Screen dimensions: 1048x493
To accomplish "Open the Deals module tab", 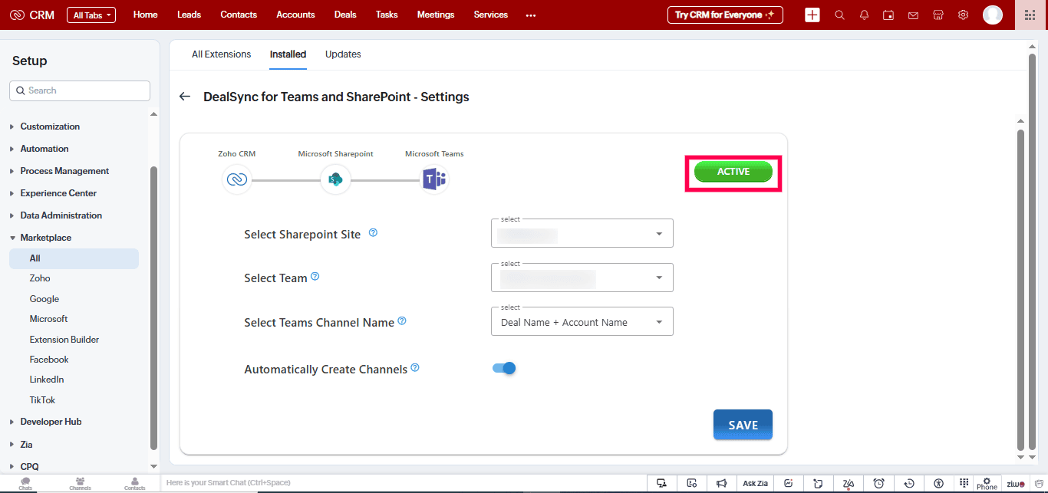I will click(345, 15).
